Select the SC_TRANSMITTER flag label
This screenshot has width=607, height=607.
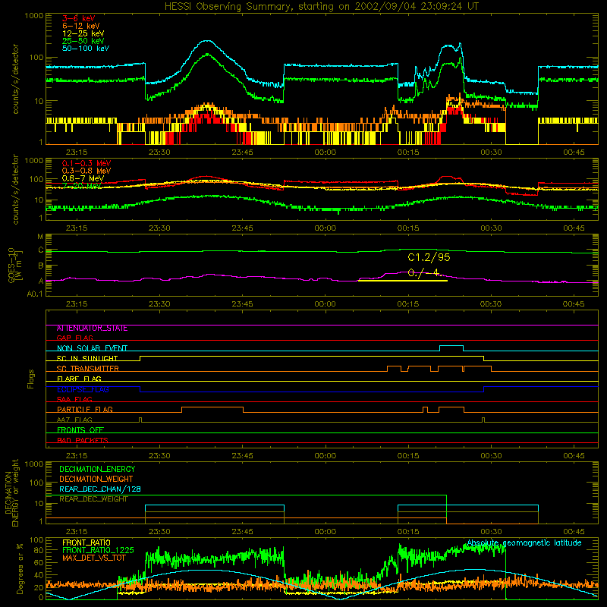(87, 369)
